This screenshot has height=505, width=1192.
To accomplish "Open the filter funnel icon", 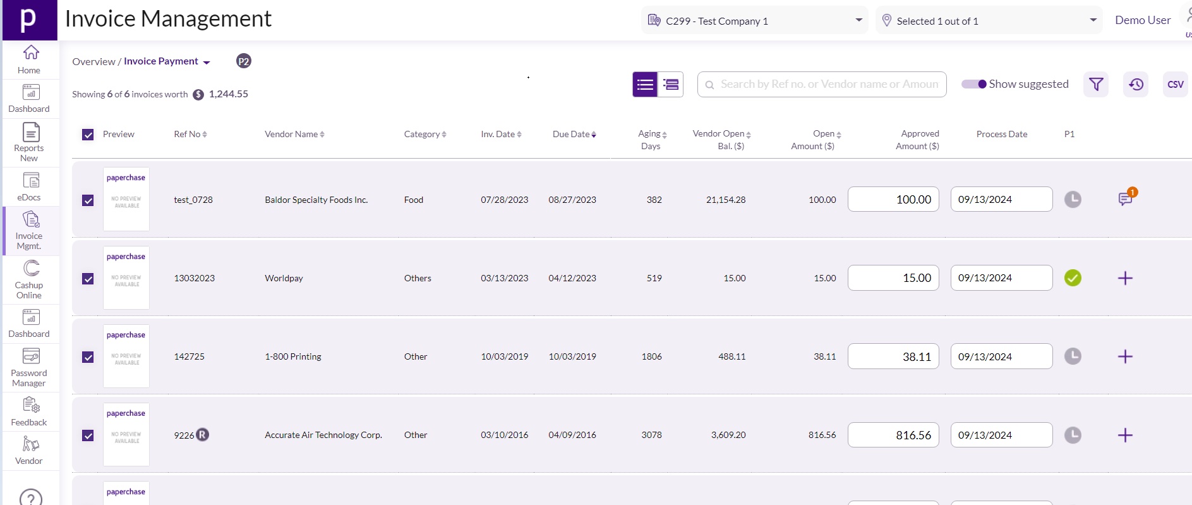I will tap(1096, 84).
